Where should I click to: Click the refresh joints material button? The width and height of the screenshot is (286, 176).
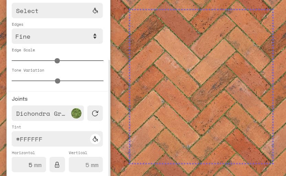[95, 113]
